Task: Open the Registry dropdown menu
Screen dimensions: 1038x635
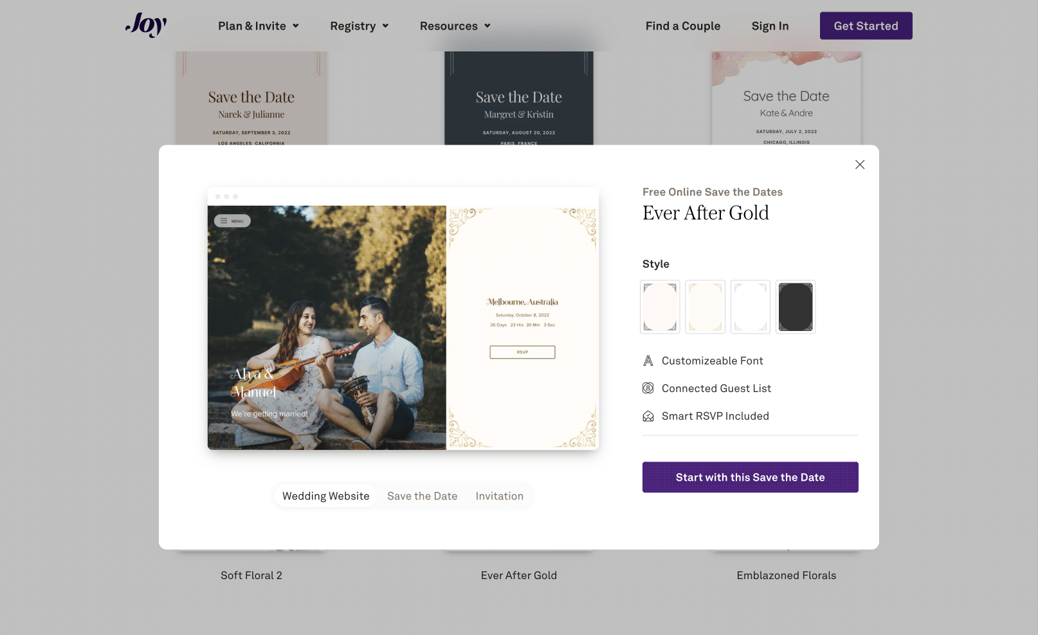Action: point(360,26)
